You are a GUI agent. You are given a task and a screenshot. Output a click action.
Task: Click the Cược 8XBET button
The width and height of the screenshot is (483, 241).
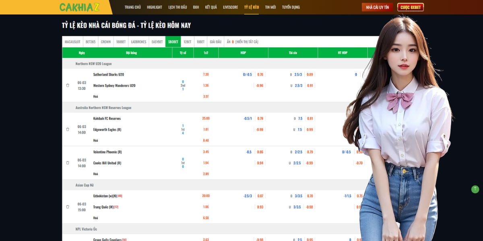click(411, 7)
